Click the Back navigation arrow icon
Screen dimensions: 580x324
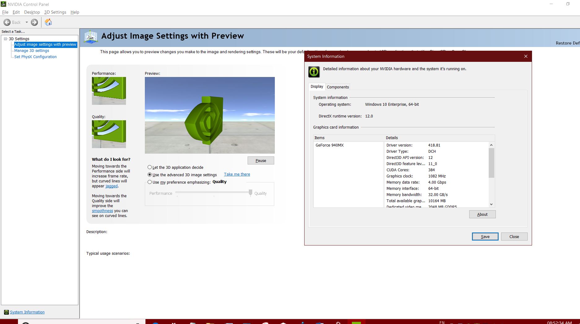coord(7,22)
